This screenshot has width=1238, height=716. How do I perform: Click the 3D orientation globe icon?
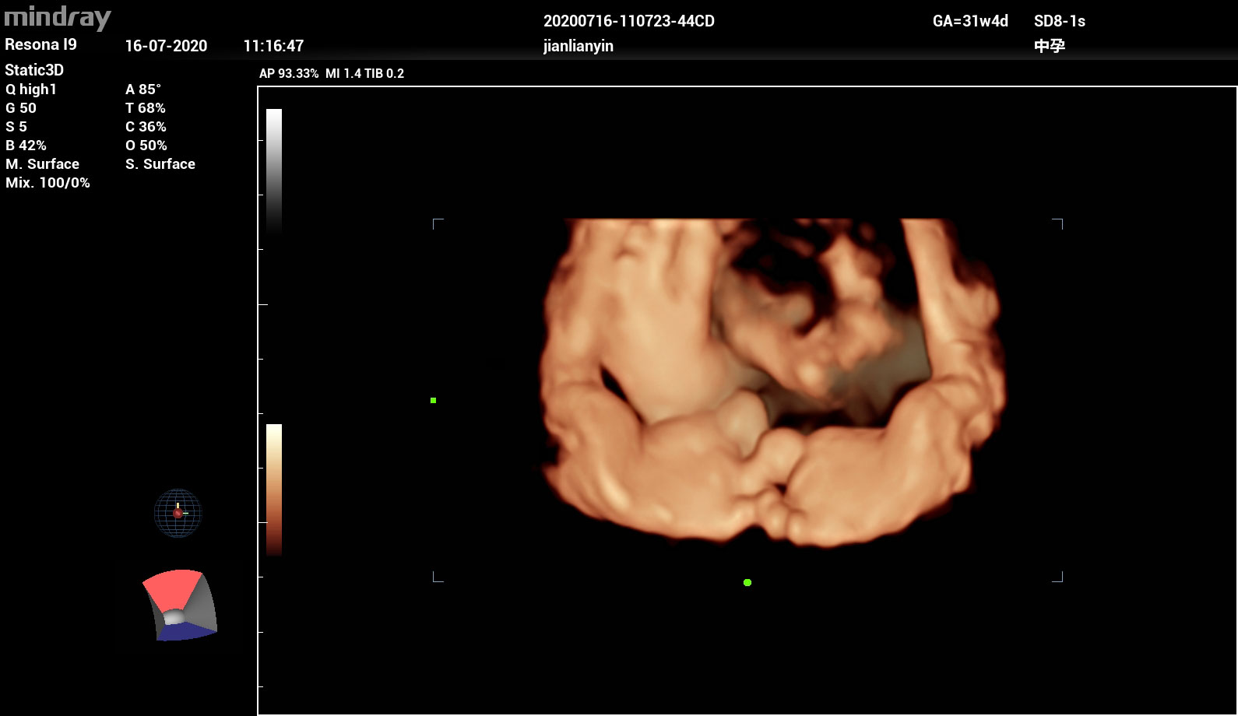click(x=178, y=513)
